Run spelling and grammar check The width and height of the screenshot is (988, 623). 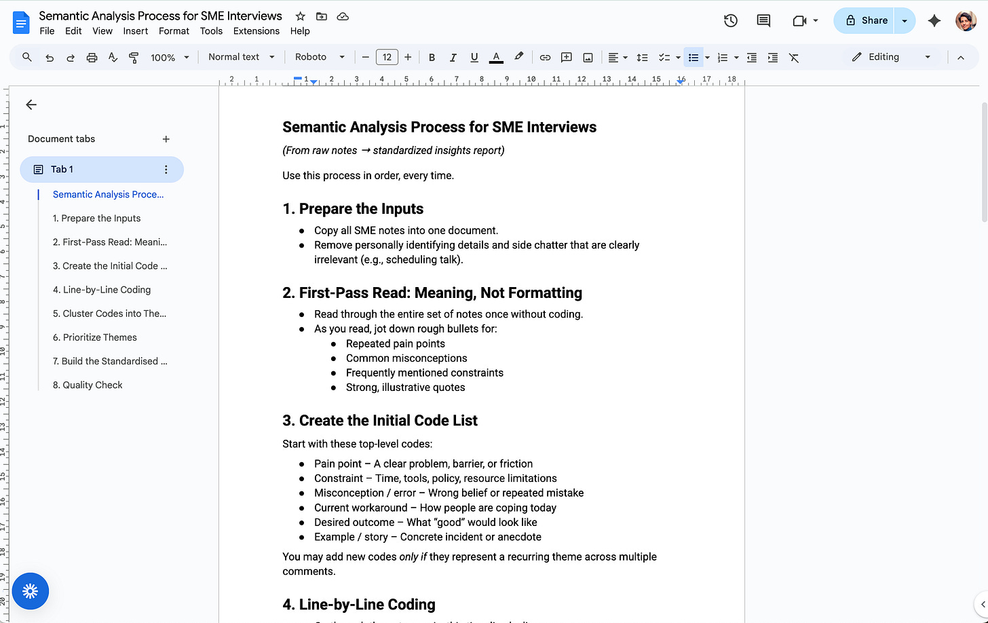(x=113, y=58)
